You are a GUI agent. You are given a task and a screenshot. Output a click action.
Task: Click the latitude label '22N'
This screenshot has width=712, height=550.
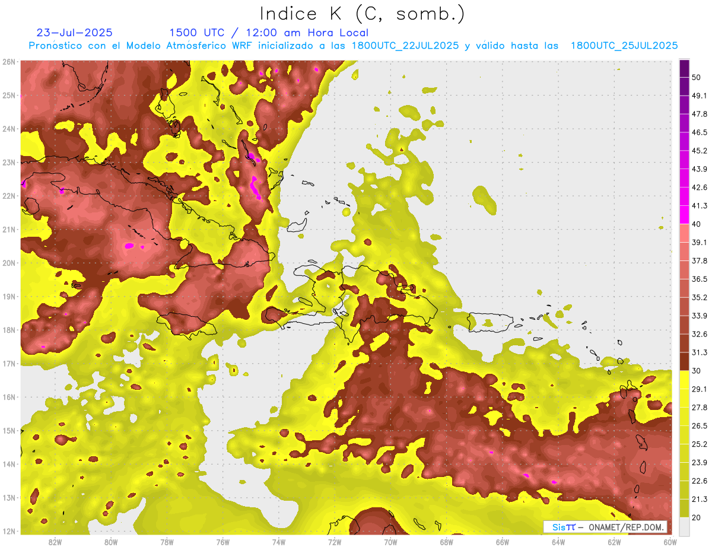coord(9,196)
